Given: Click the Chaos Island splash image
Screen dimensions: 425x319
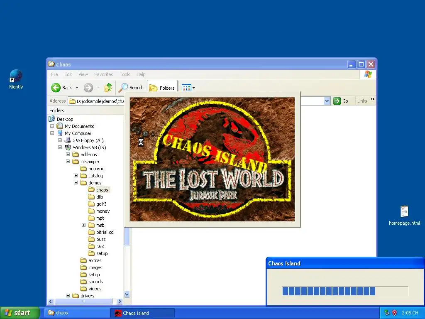Looking at the screenshot, I should tap(212, 159).
